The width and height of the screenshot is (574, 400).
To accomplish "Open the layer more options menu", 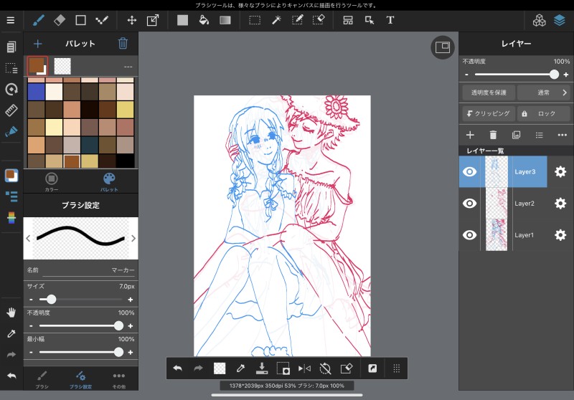I will point(562,135).
